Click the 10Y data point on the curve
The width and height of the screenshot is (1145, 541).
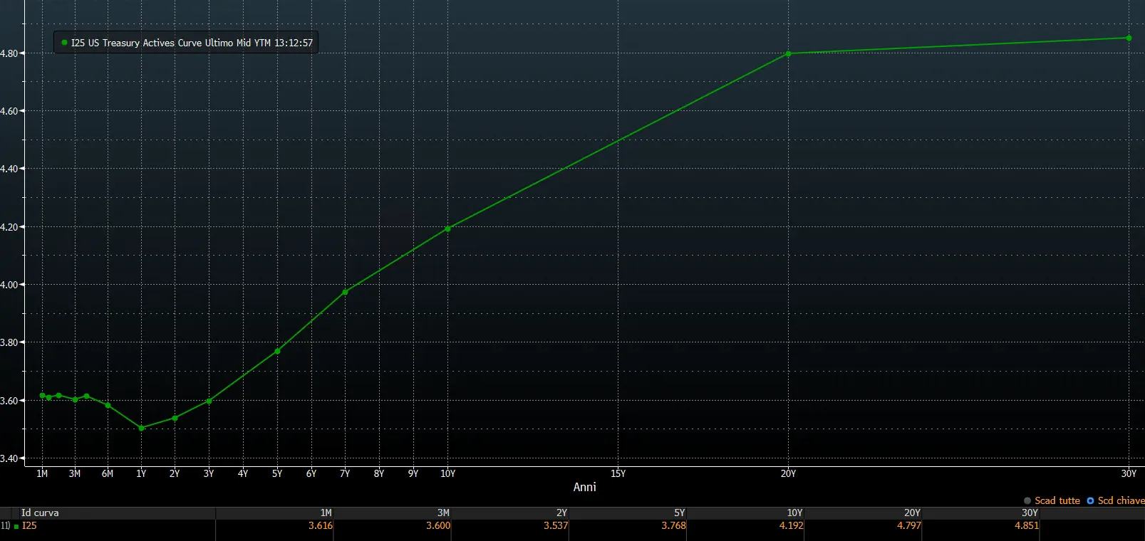click(x=447, y=229)
